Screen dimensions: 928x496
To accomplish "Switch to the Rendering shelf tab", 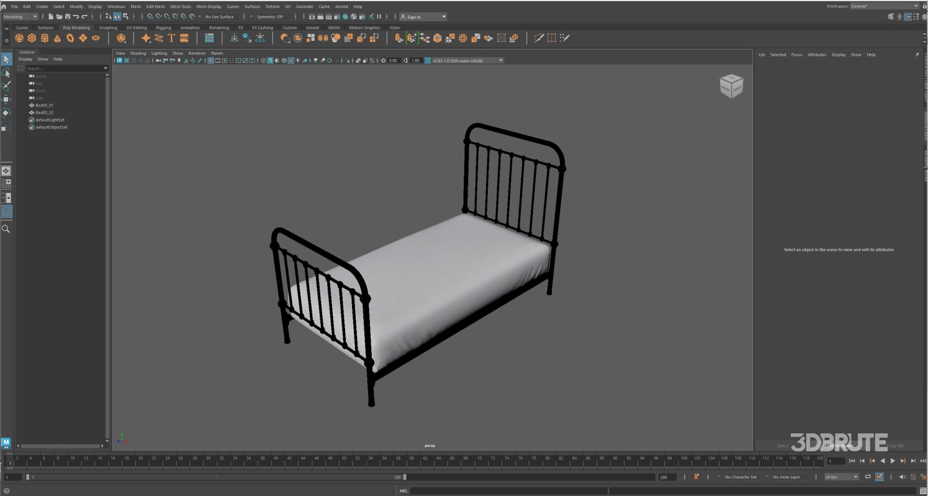I will click(218, 27).
